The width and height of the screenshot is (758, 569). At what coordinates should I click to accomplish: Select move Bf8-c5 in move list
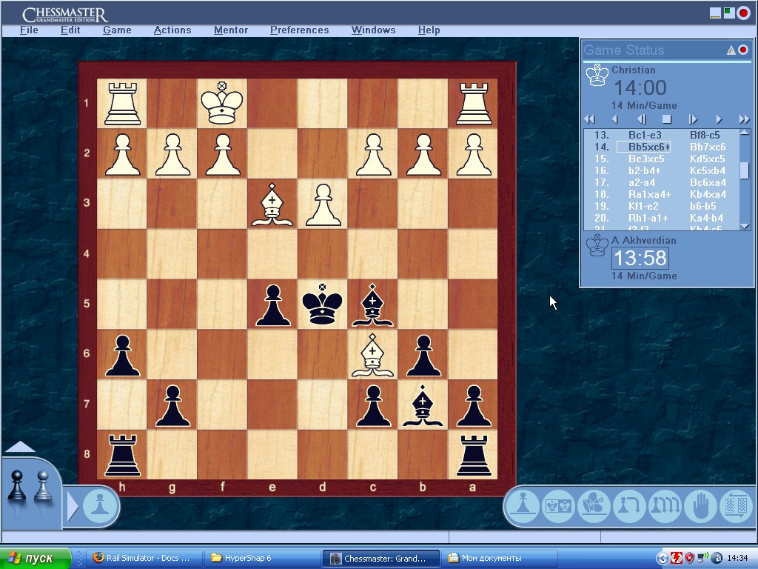pos(705,135)
